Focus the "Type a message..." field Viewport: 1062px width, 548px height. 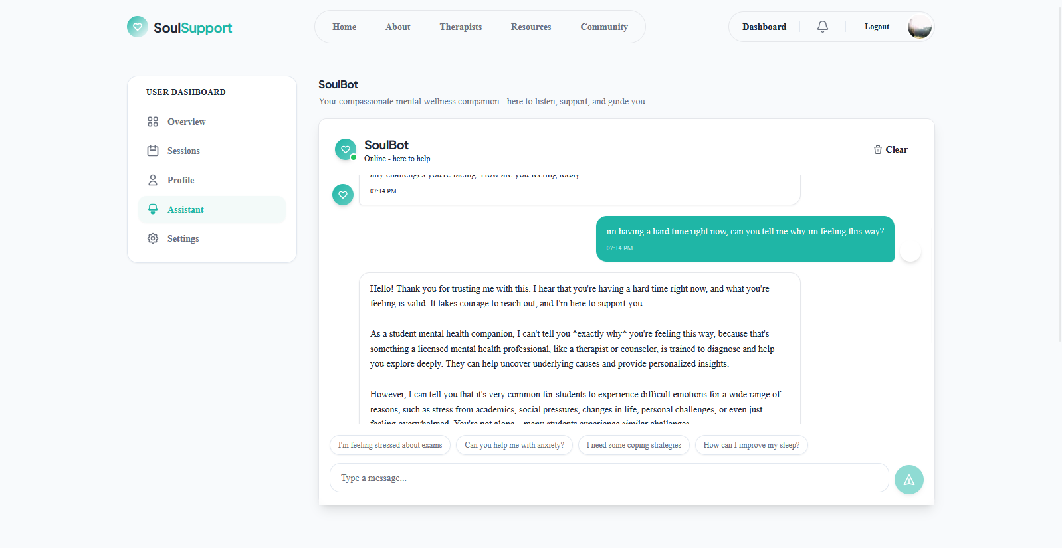pos(609,478)
